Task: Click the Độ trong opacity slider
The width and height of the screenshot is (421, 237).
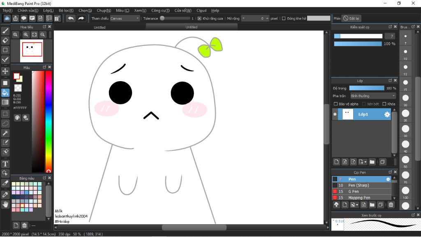Action: click(x=367, y=88)
